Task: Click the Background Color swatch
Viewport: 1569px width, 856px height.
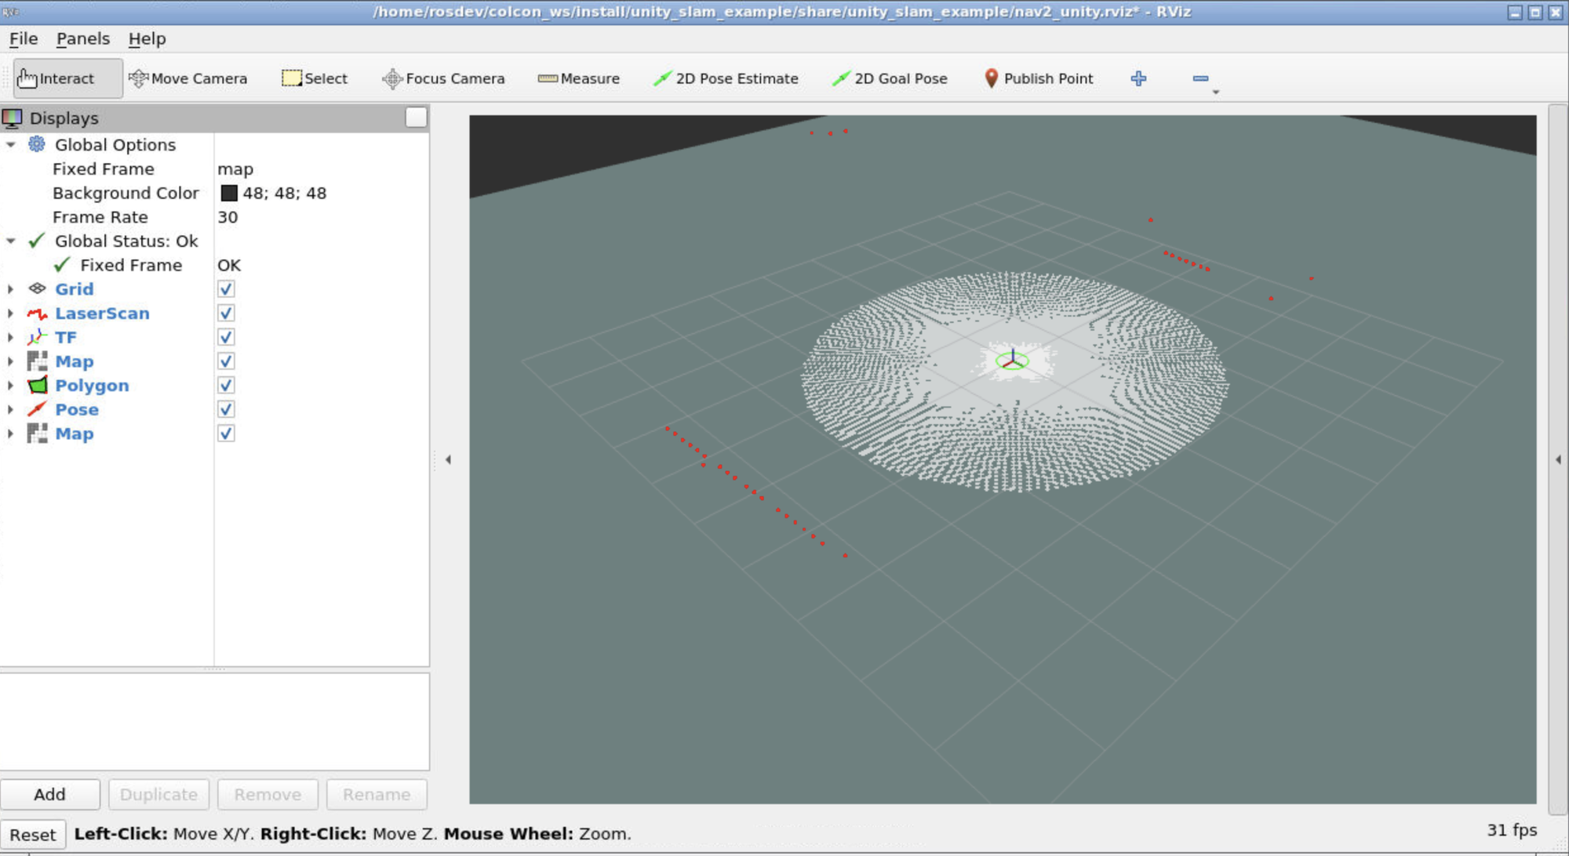Action: point(229,193)
